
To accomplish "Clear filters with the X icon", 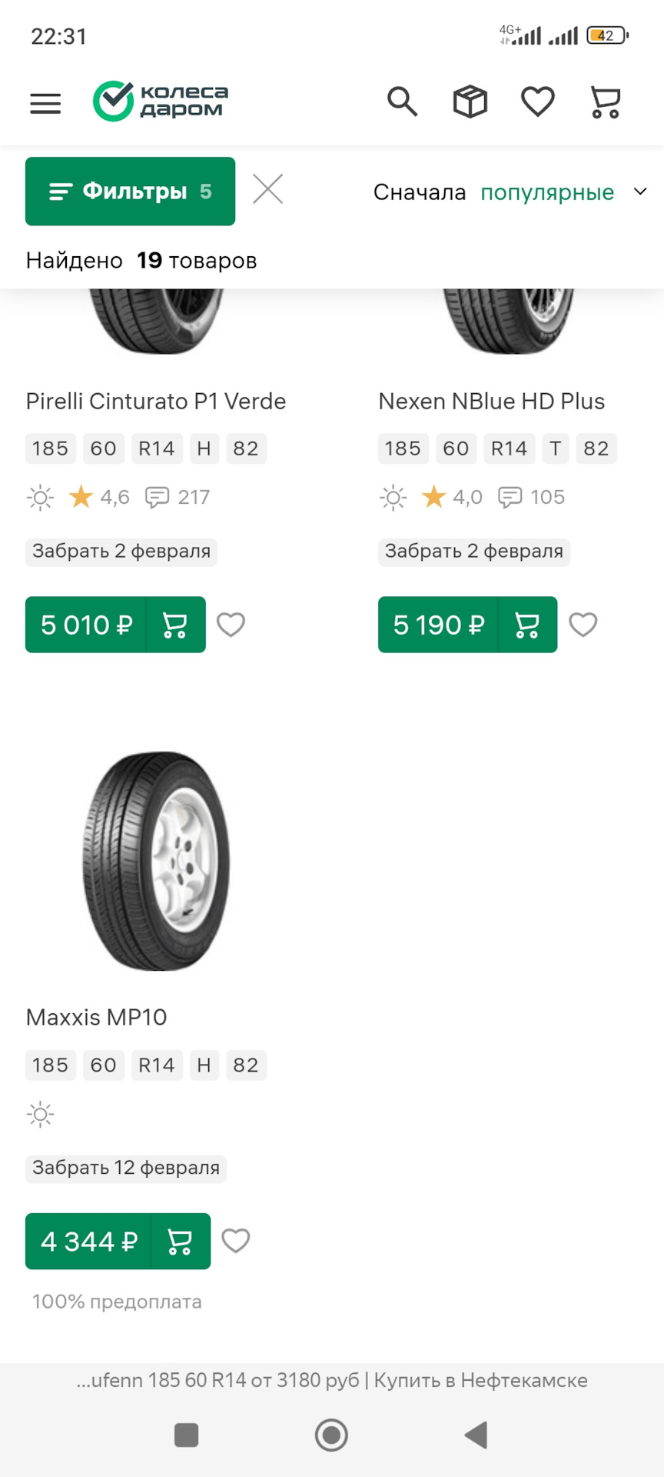I will pos(267,189).
